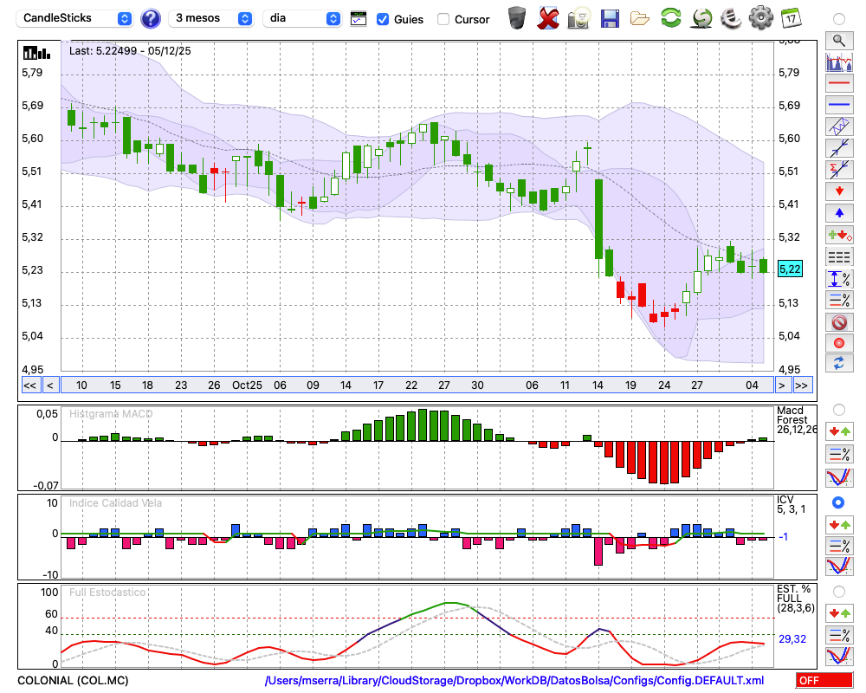This screenshot has width=866, height=693.
Task: Click the red record circle icon
Action: tap(839, 343)
